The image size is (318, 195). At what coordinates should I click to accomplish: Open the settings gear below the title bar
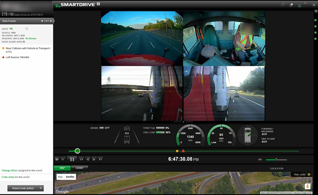[315, 11]
